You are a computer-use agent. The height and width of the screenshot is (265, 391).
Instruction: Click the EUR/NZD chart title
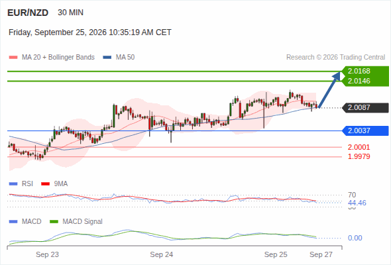pos(28,13)
